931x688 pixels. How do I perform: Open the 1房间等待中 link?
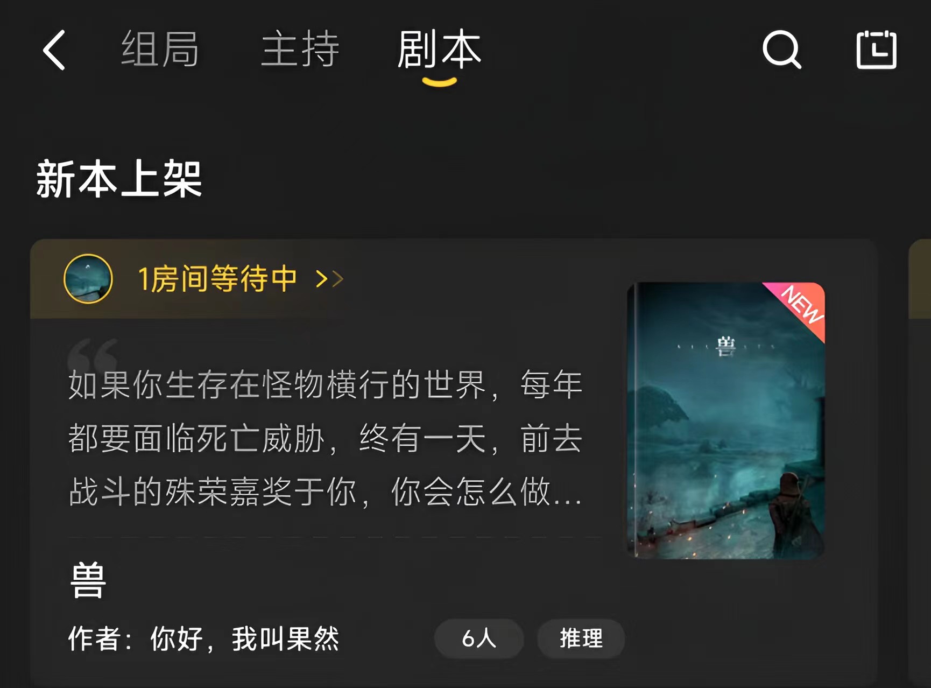(218, 279)
